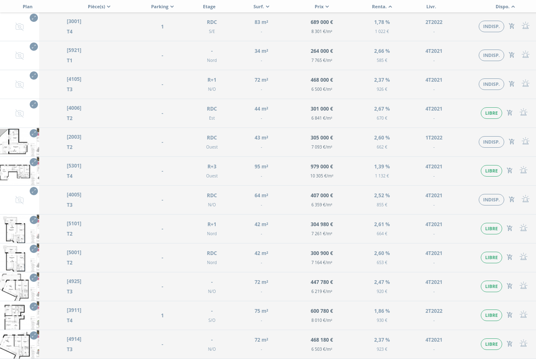Set alert on lot 2003
The height and width of the screenshot is (359, 536).
(525, 142)
